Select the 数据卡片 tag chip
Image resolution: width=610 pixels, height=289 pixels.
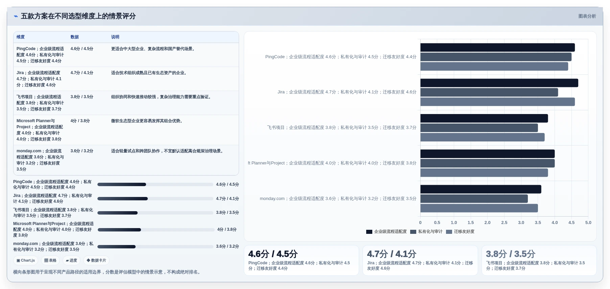[96, 261]
